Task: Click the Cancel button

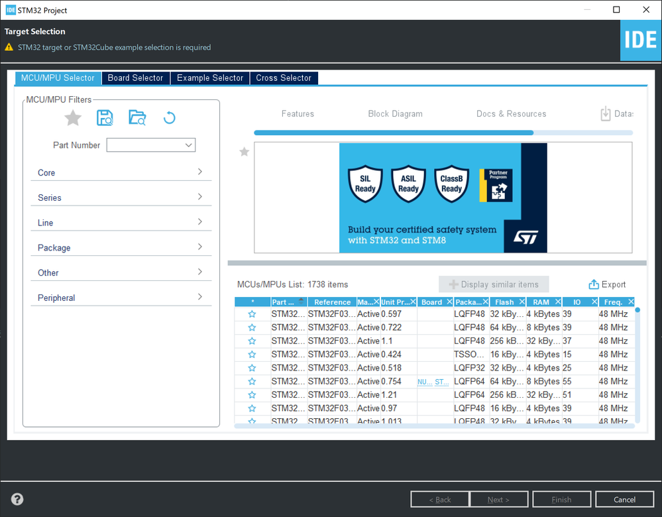Action: (x=624, y=499)
